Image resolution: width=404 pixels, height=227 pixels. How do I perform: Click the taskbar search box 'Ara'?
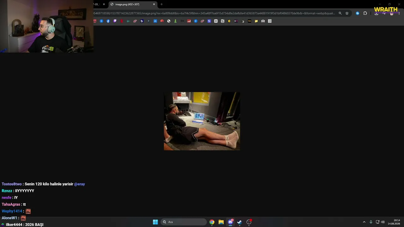pyautogui.click(x=183, y=222)
